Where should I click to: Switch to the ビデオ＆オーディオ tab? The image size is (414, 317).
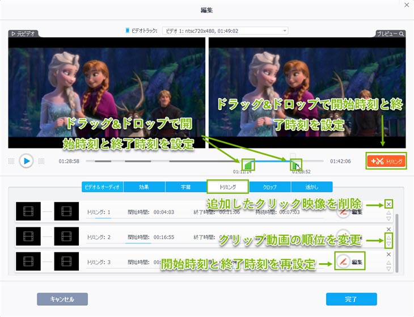pos(102,187)
